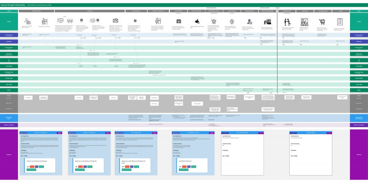Image resolution: width=368 pixels, height=183 pixels.
Task: Click the clipboard checklist icon
Action: click(340, 22)
